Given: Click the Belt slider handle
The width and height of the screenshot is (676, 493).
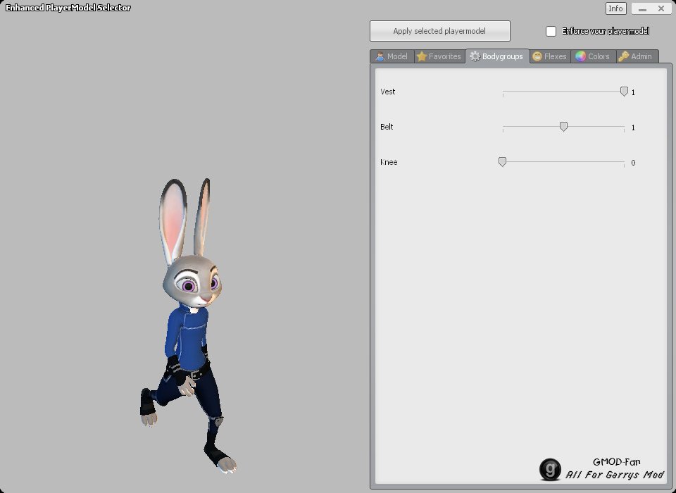Looking at the screenshot, I should tap(563, 126).
